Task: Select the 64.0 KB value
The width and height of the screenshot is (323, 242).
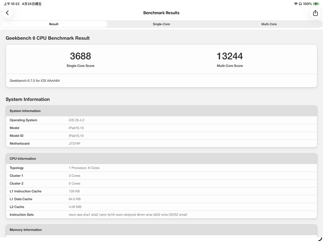Action: point(75,199)
